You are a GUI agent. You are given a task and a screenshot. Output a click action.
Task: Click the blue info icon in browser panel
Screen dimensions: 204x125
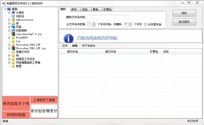click(69, 38)
